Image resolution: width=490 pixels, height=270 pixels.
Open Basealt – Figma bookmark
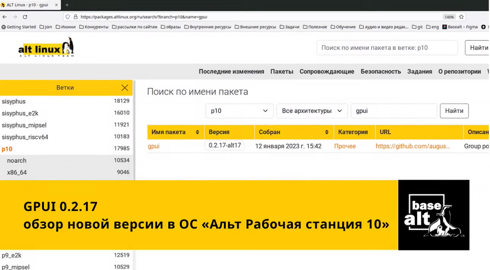[x=460, y=27]
